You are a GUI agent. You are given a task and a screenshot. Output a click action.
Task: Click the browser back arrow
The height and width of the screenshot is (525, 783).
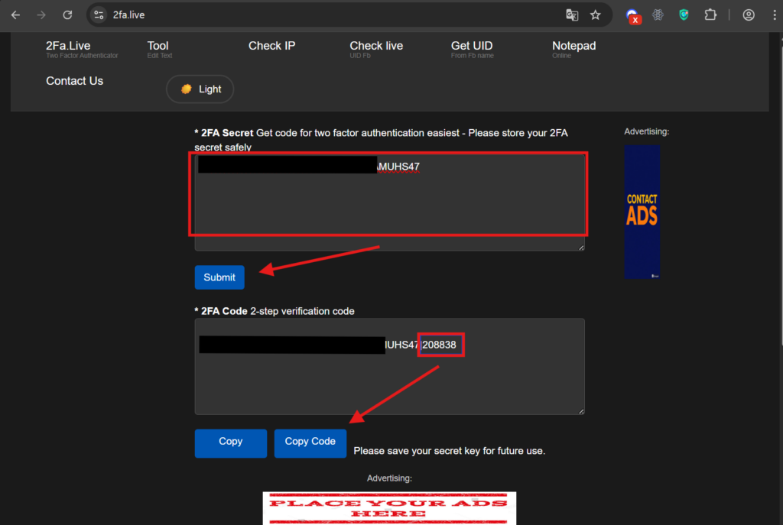pyautogui.click(x=16, y=15)
